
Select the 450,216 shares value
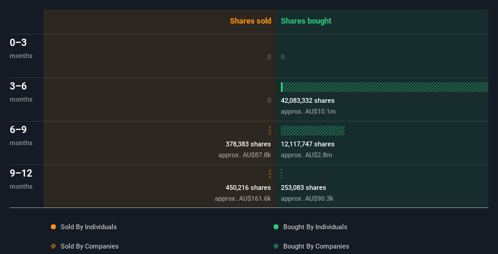pos(248,187)
